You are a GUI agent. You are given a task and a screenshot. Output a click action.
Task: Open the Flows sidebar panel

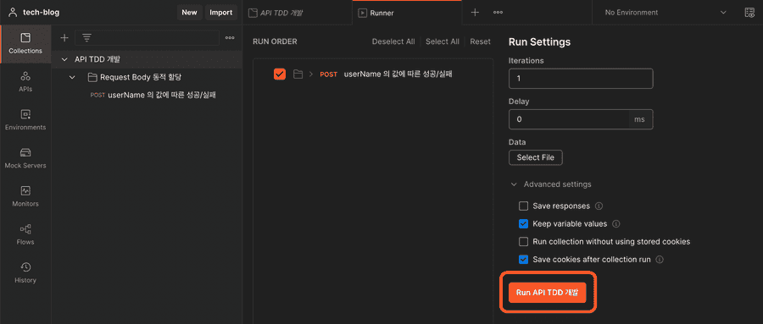pos(25,234)
